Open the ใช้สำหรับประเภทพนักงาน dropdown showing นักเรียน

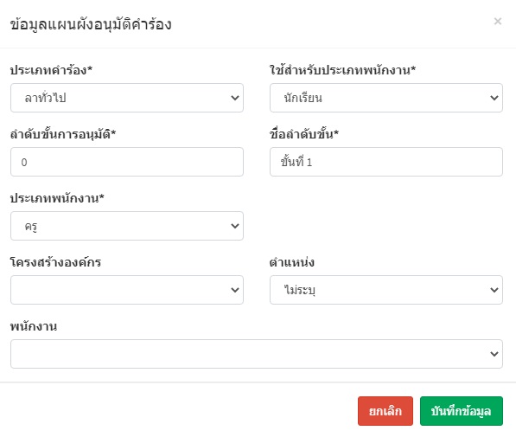pos(386,98)
